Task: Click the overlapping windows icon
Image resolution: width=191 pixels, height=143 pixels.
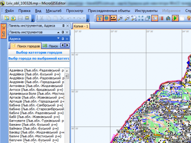Action: point(148,18)
